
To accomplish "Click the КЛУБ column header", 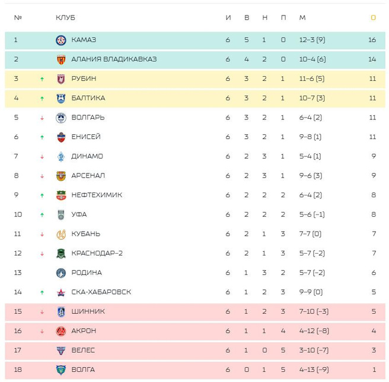I will pos(65,18).
